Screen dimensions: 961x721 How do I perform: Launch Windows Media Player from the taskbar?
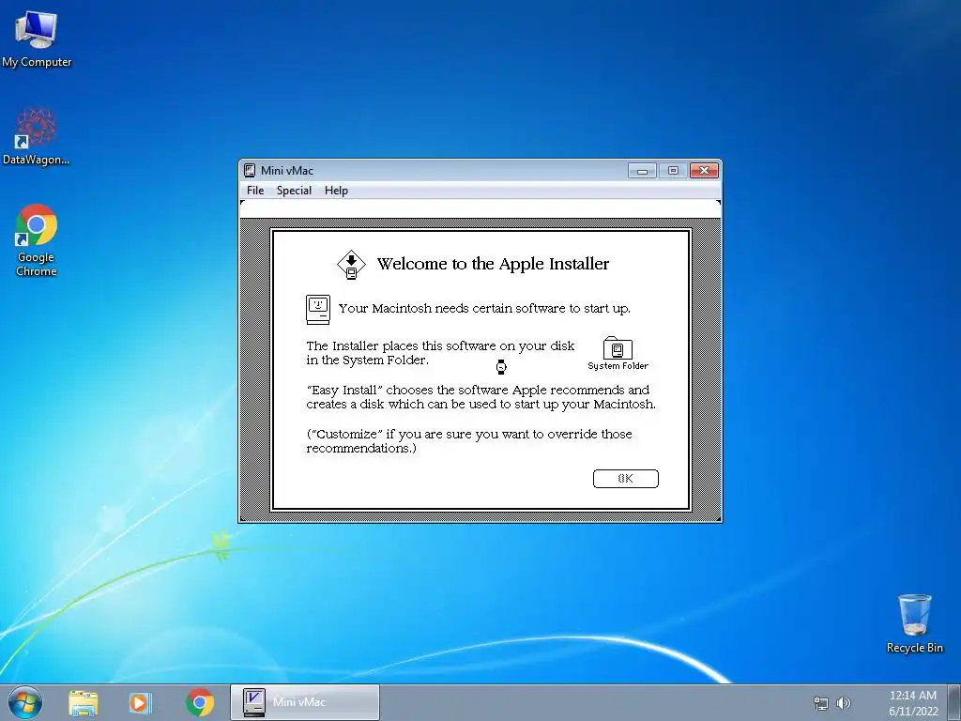(141, 702)
